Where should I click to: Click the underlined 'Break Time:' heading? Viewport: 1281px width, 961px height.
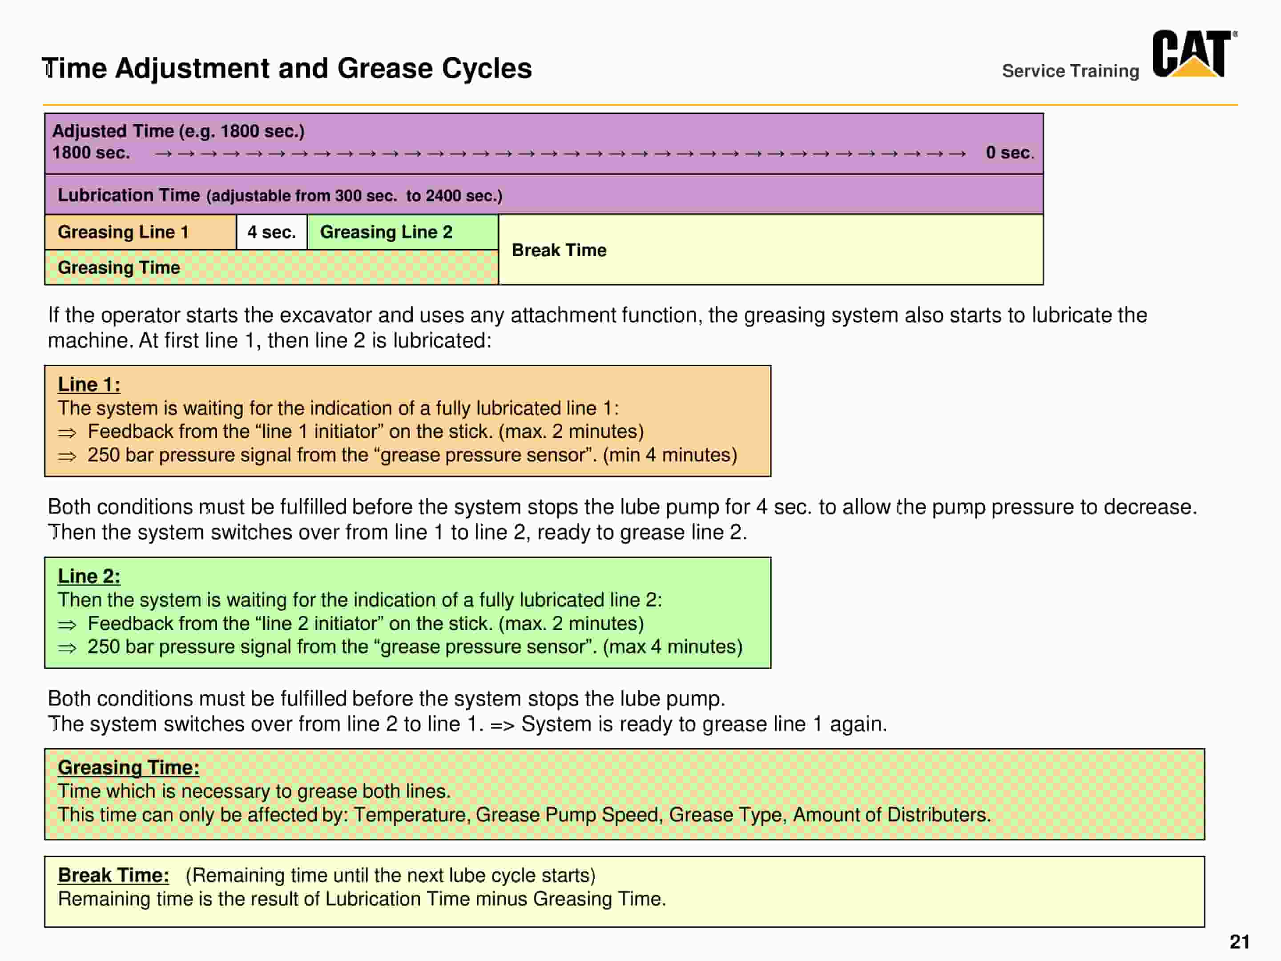point(113,875)
